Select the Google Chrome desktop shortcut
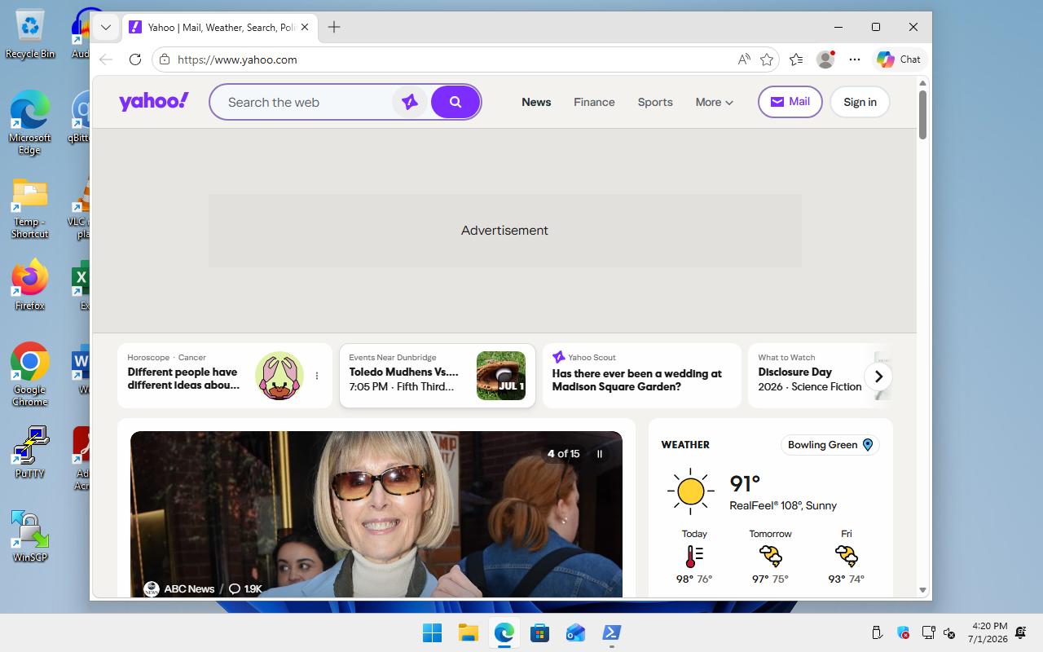This screenshot has height=652, width=1043. (30, 375)
